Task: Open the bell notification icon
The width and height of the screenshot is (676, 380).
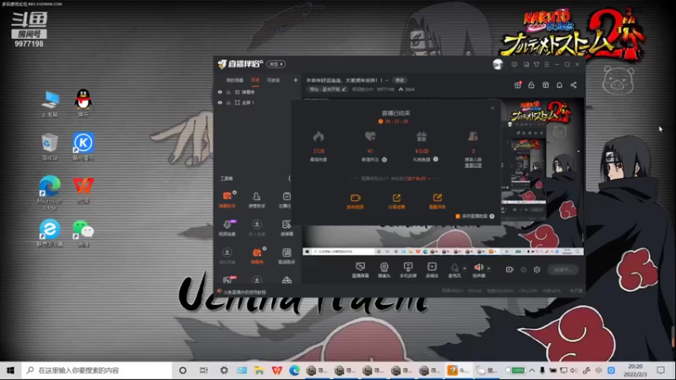Action: (x=559, y=85)
